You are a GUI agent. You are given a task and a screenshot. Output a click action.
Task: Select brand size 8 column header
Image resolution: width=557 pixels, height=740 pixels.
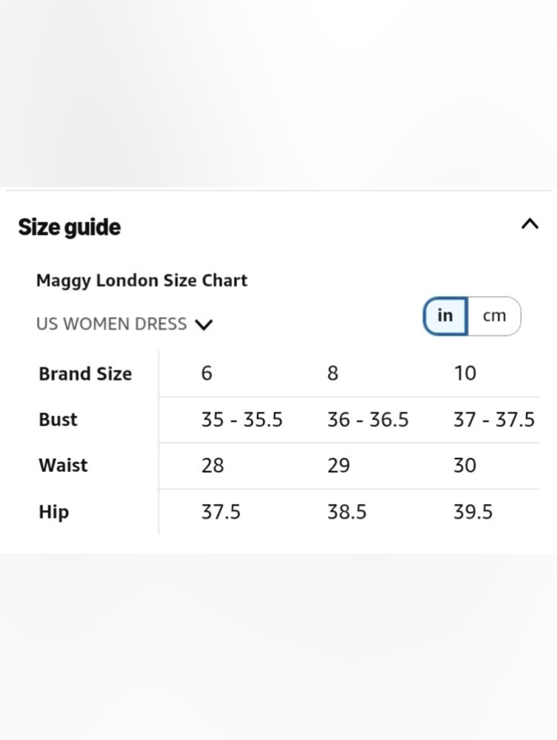coord(333,373)
